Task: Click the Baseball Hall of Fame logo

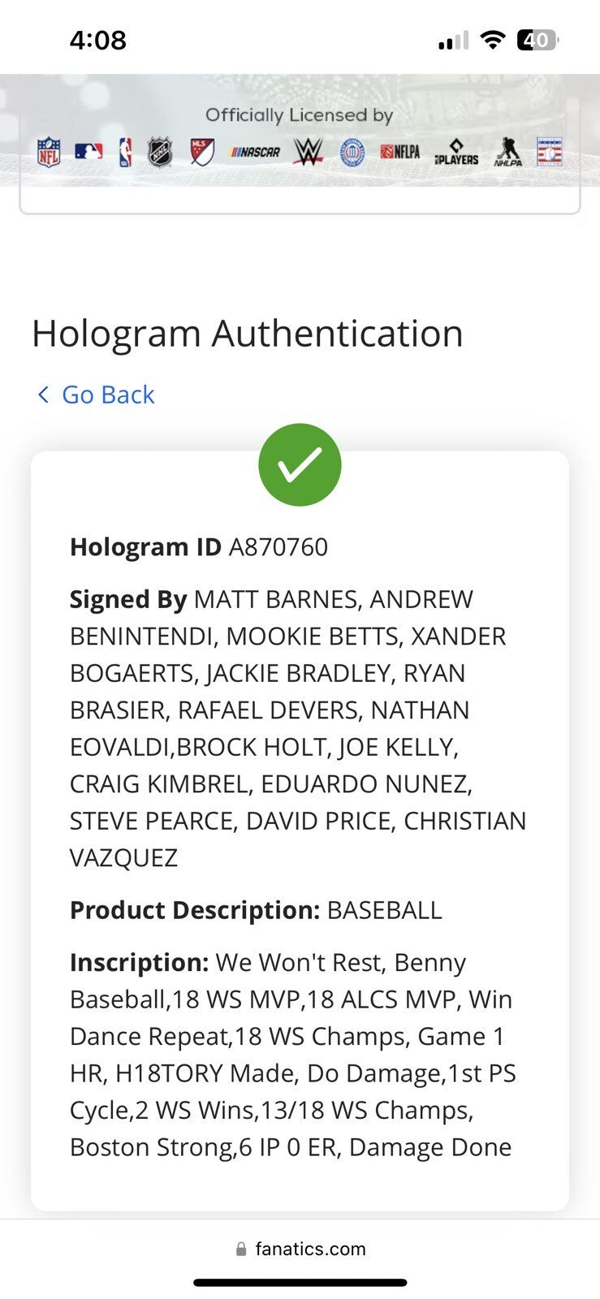Action: pyautogui.click(x=550, y=152)
